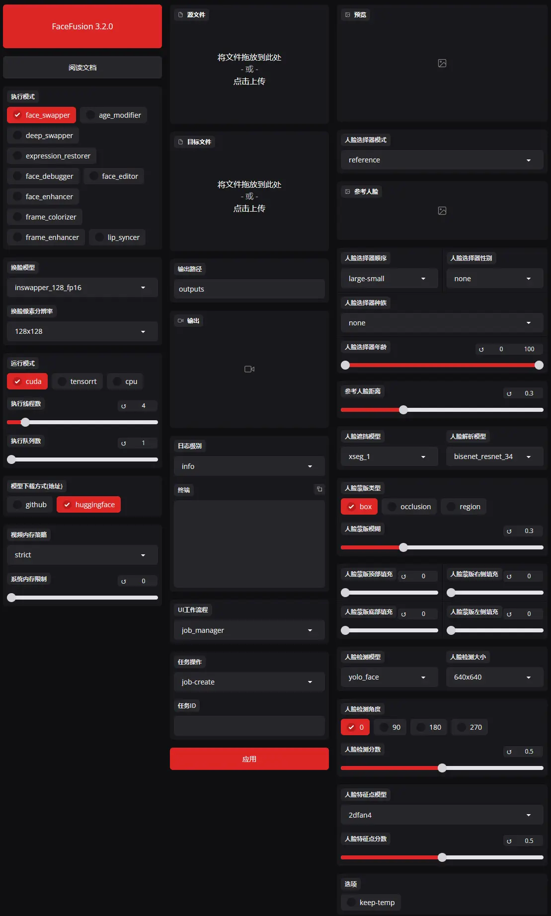Toggle the keep-temp option
Image resolution: width=551 pixels, height=916 pixels.
coord(352,903)
